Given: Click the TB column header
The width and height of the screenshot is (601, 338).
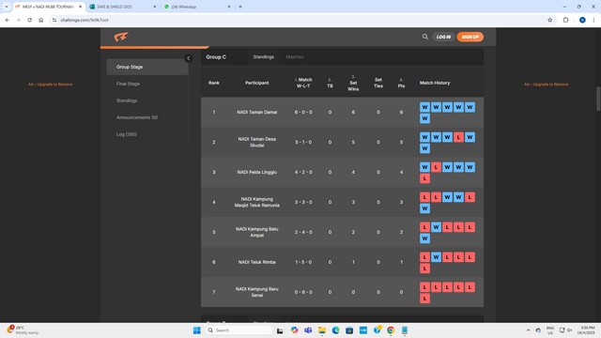Looking at the screenshot, I should coord(330,83).
